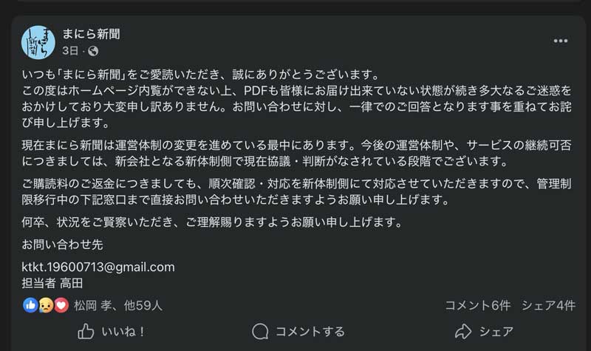Click the thumbs-up outline icon
591x351 pixels.
click(86, 331)
